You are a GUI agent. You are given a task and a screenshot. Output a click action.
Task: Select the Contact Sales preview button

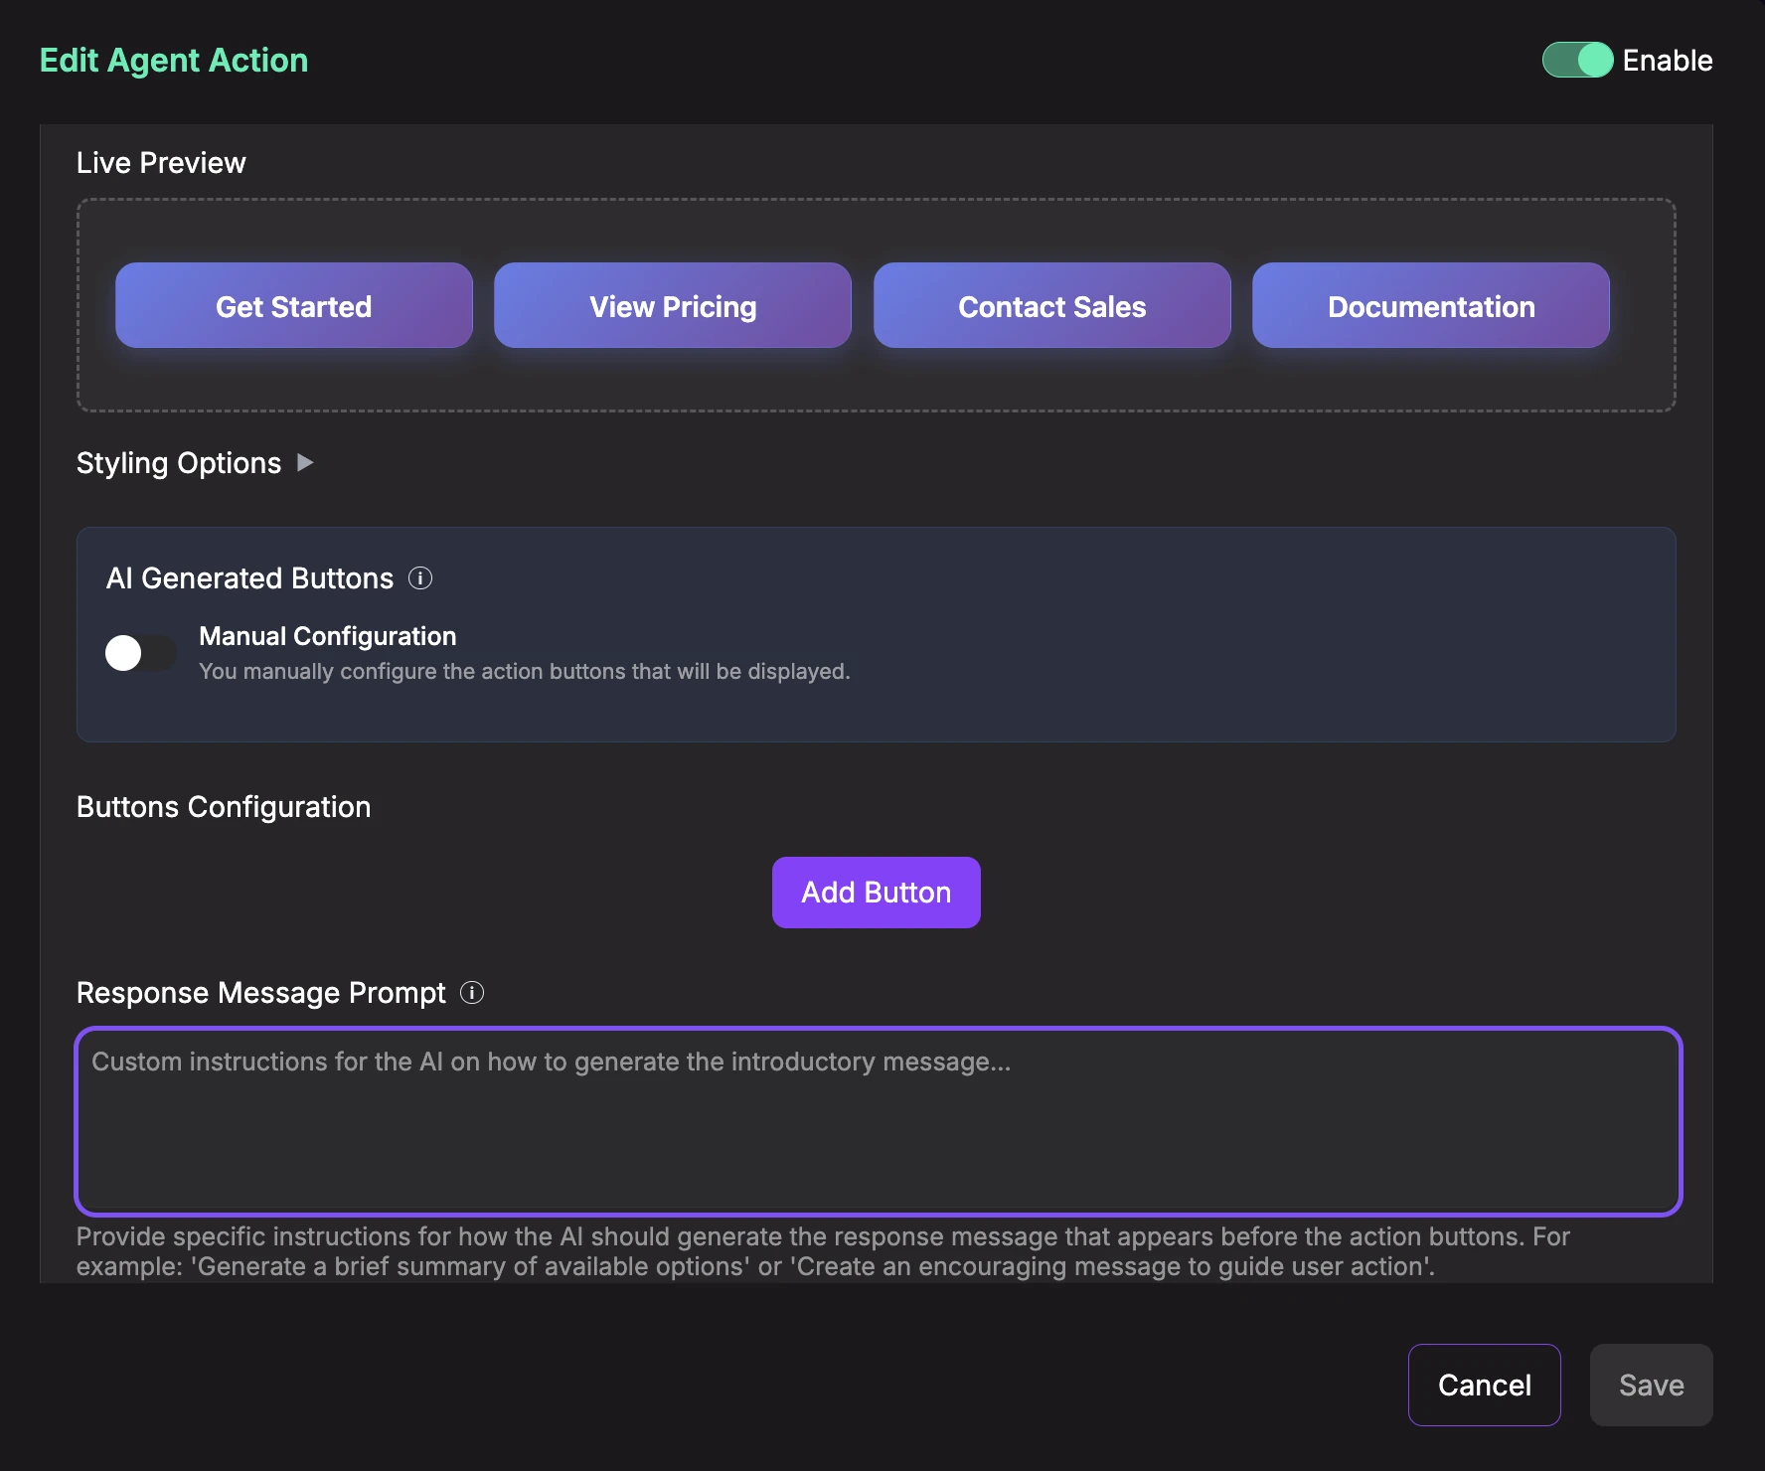point(1051,306)
